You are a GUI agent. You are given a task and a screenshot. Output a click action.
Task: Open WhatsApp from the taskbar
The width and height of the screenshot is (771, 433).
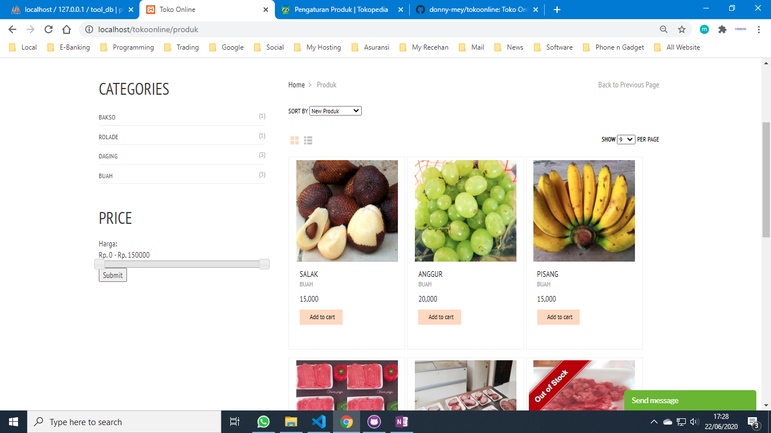(x=263, y=422)
